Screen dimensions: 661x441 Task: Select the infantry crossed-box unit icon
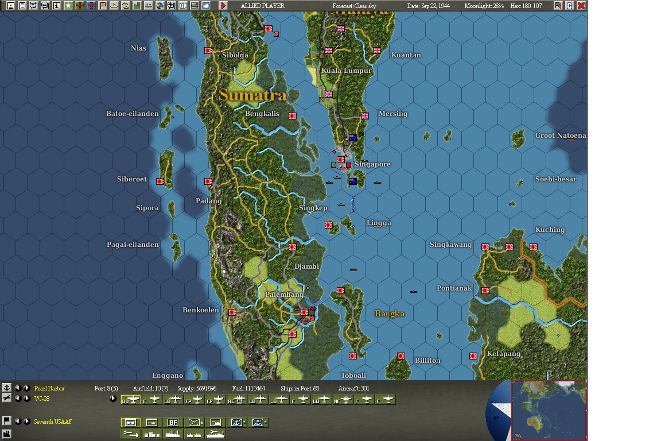coord(195,422)
